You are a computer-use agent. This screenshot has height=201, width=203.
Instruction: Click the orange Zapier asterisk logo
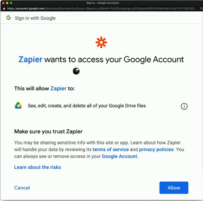[101, 42]
